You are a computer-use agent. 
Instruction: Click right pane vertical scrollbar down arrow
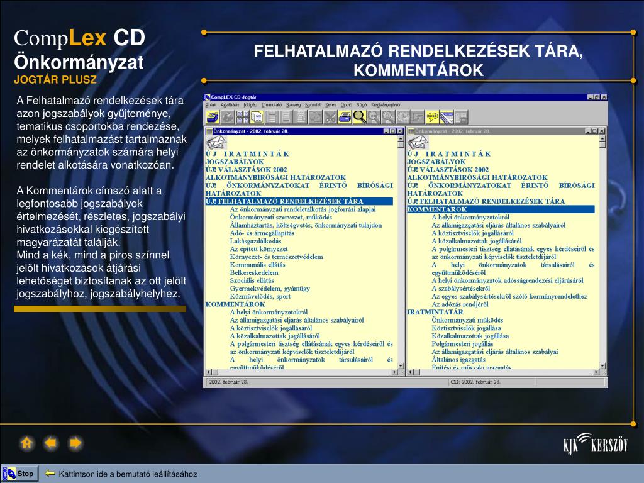click(x=602, y=365)
